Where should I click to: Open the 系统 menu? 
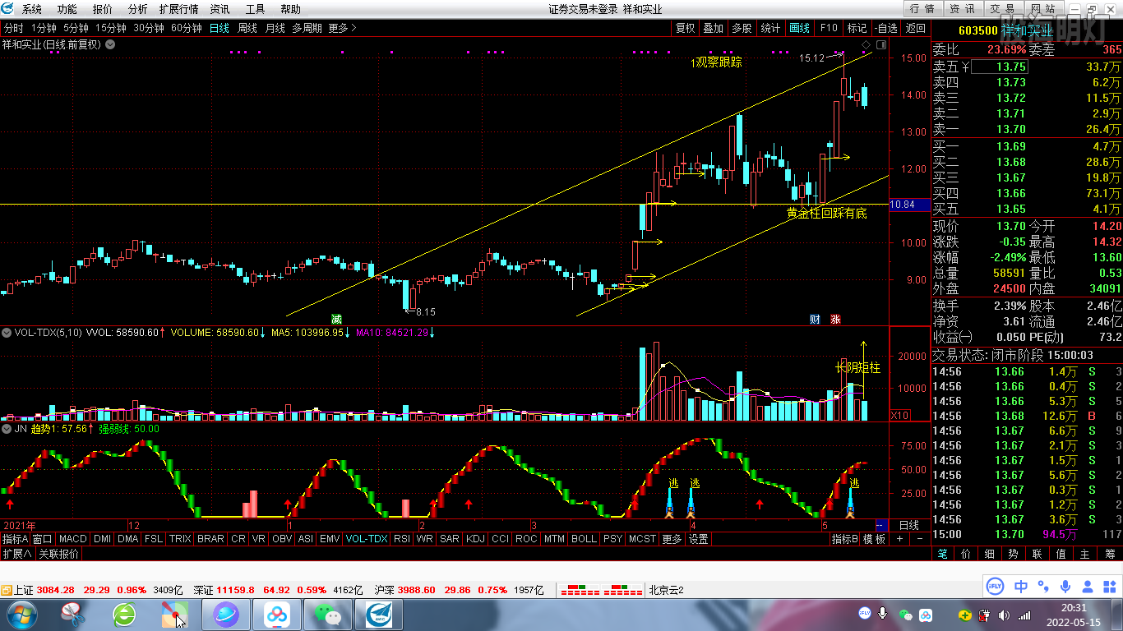click(32, 9)
